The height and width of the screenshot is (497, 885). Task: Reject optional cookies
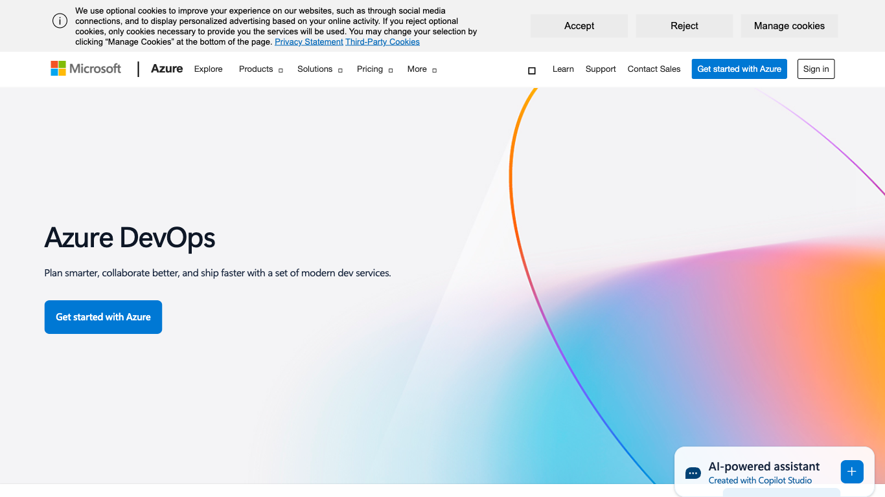coord(684,26)
